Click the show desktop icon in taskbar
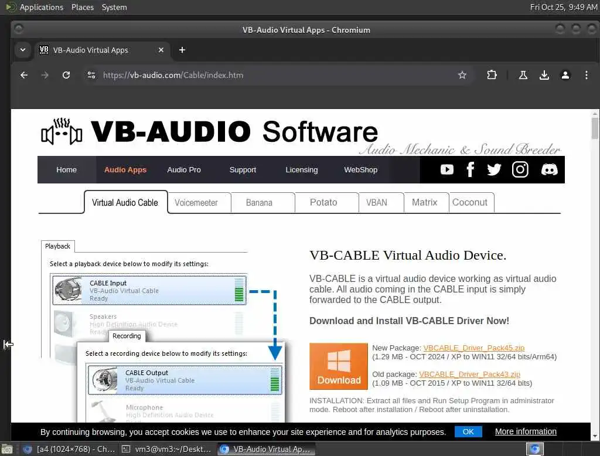The image size is (600, 456). point(7,449)
